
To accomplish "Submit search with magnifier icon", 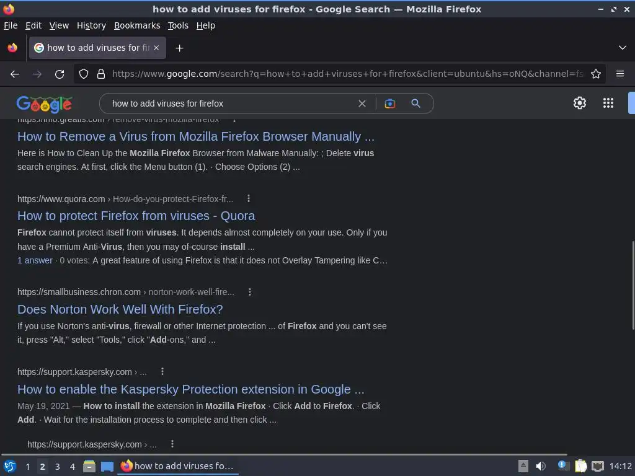I will click(415, 104).
